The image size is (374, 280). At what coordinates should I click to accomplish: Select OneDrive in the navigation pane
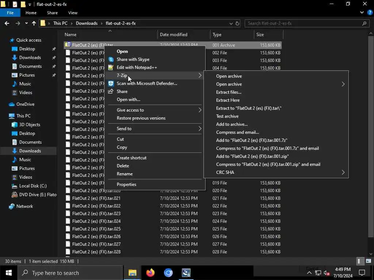click(x=25, y=104)
